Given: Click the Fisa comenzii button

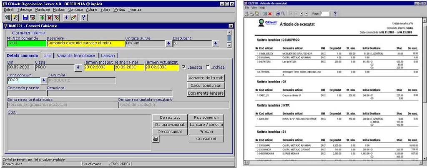Looking at the screenshot, I should (x=206, y=118).
